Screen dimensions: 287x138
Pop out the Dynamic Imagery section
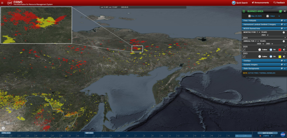[282, 65]
